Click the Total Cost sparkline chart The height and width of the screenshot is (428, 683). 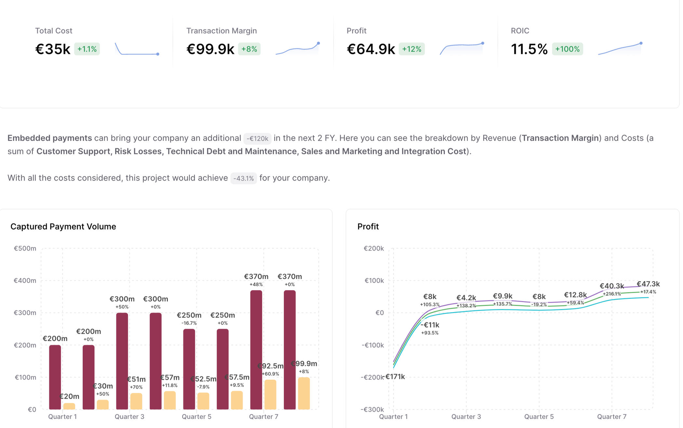pos(137,49)
